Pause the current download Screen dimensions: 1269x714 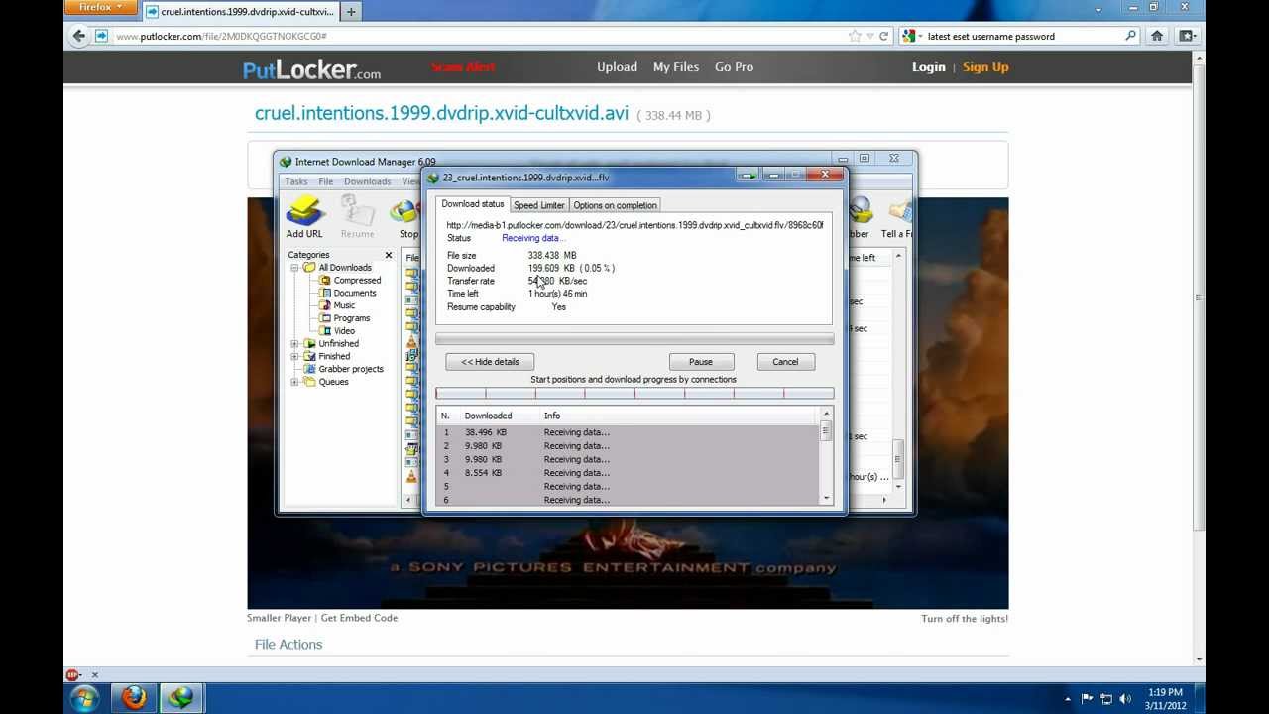[701, 362]
